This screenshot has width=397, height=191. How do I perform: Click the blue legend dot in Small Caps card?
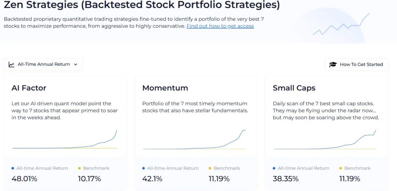pyautogui.click(x=274, y=168)
